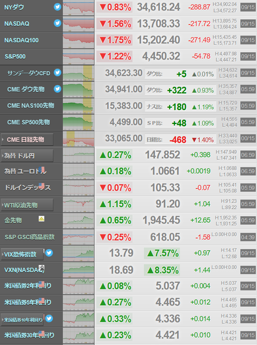Click the flag icon on 米国債券5年利回り

pos(42,300)
